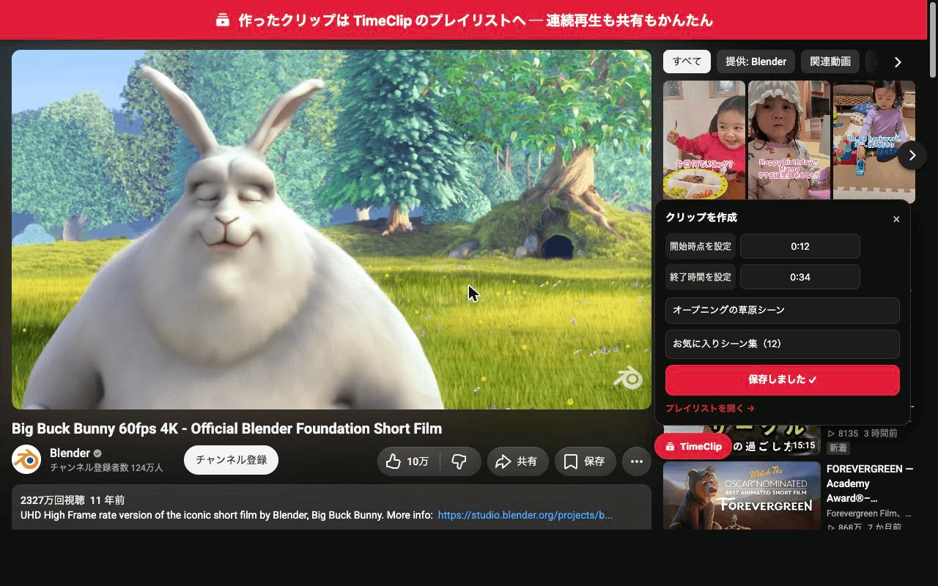Viewport: 938px width, 586px height.
Task: Click the 開始時点を設定 button
Action: (701, 246)
